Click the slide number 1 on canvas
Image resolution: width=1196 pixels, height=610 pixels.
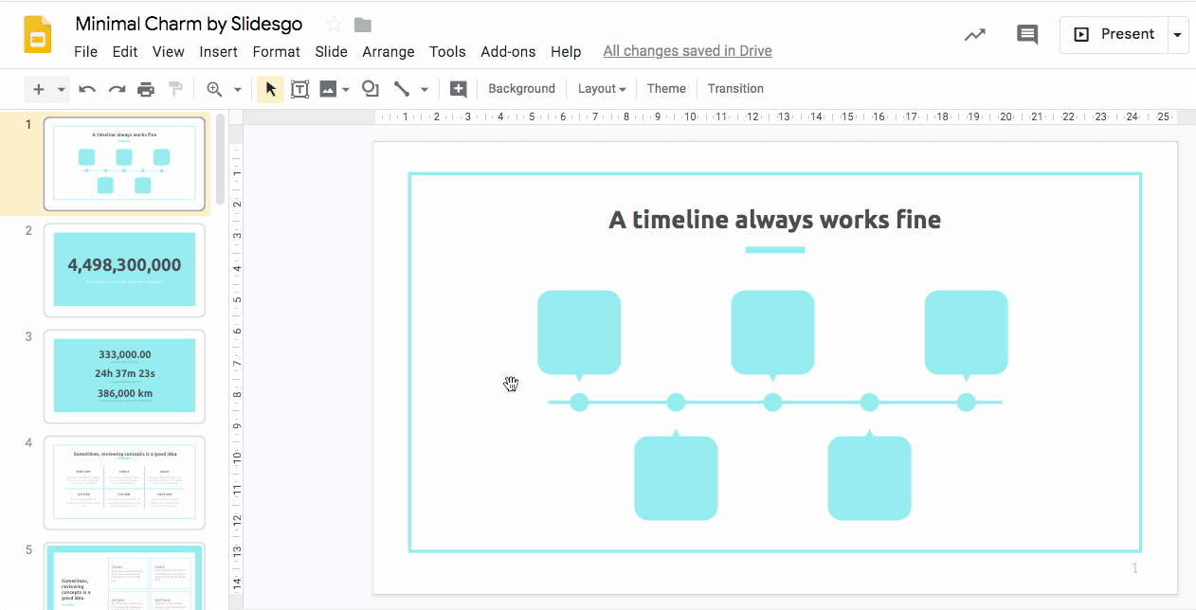click(x=1134, y=568)
